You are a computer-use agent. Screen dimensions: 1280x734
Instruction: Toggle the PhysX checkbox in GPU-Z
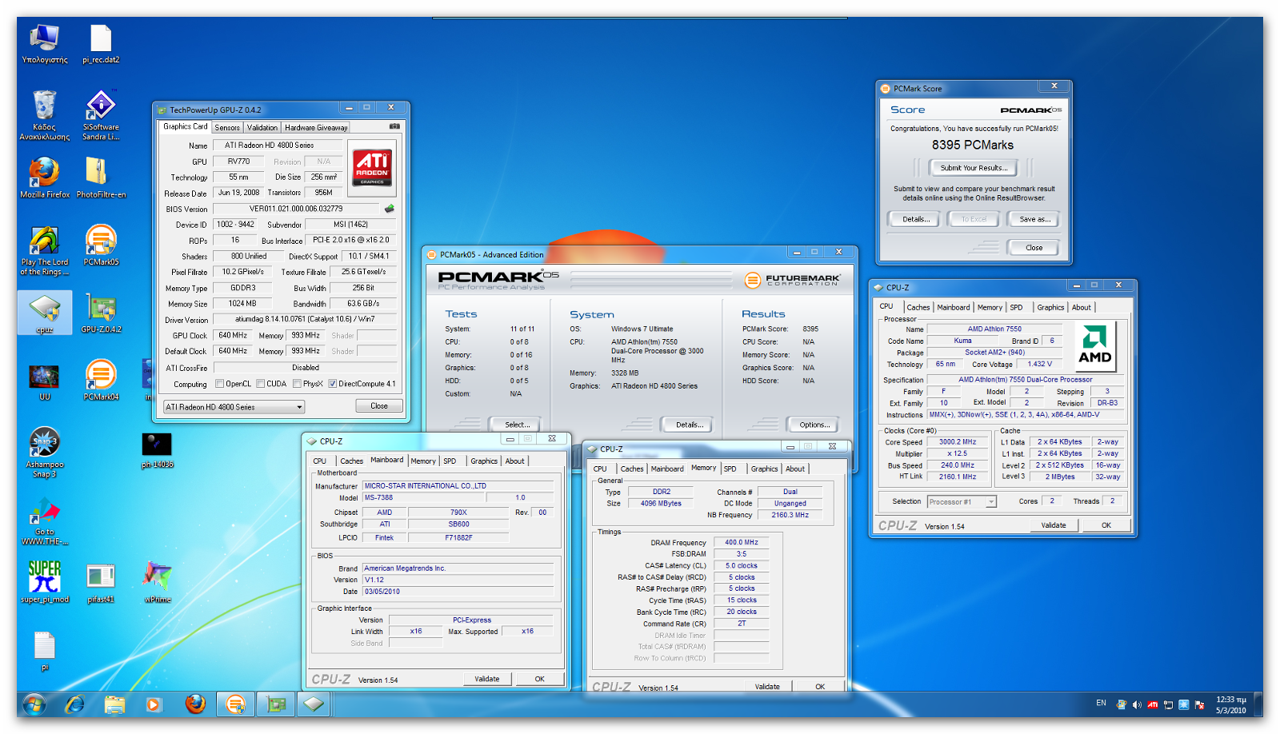pos(298,384)
